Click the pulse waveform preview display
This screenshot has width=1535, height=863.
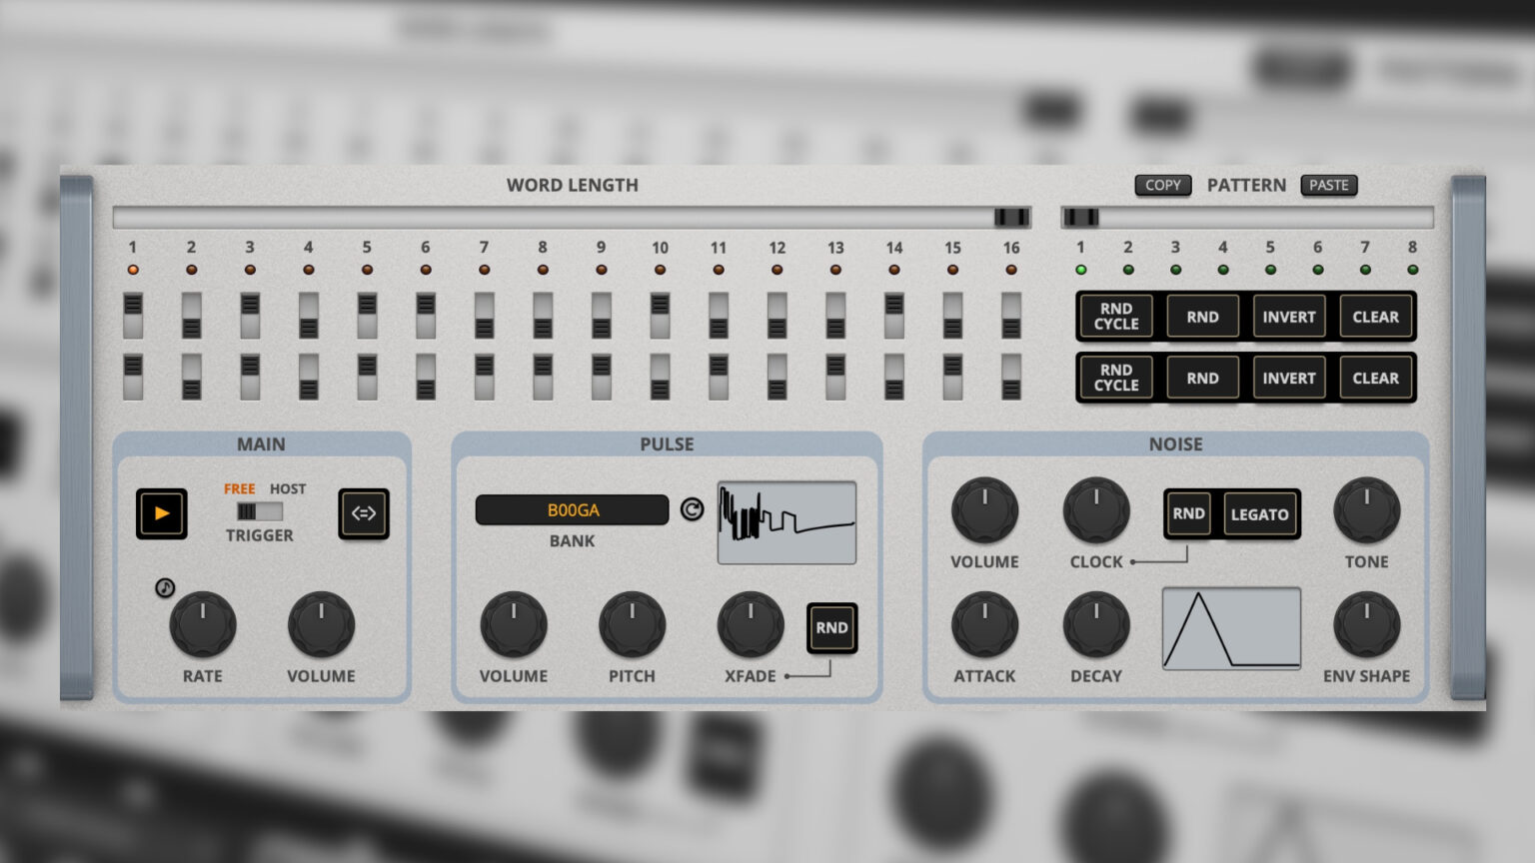tap(786, 521)
